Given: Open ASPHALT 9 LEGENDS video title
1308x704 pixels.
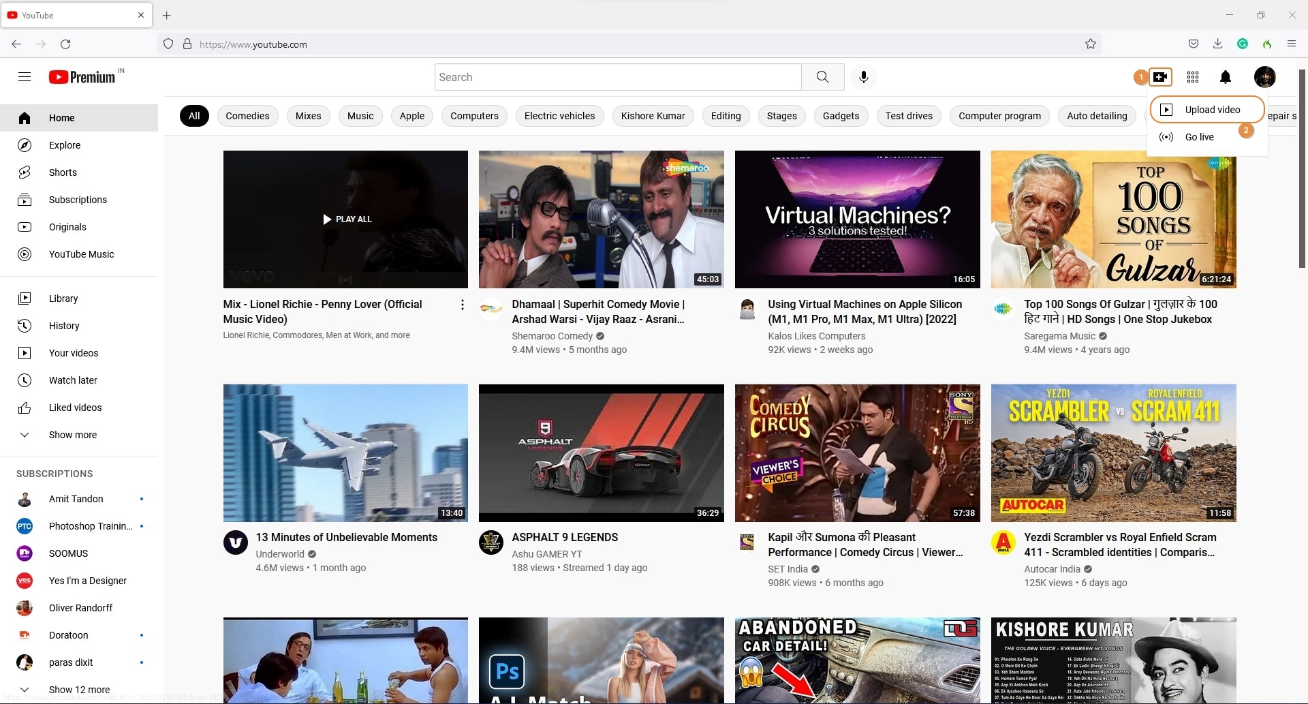Looking at the screenshot, I should pyautogui.click(x=565, y=537).
